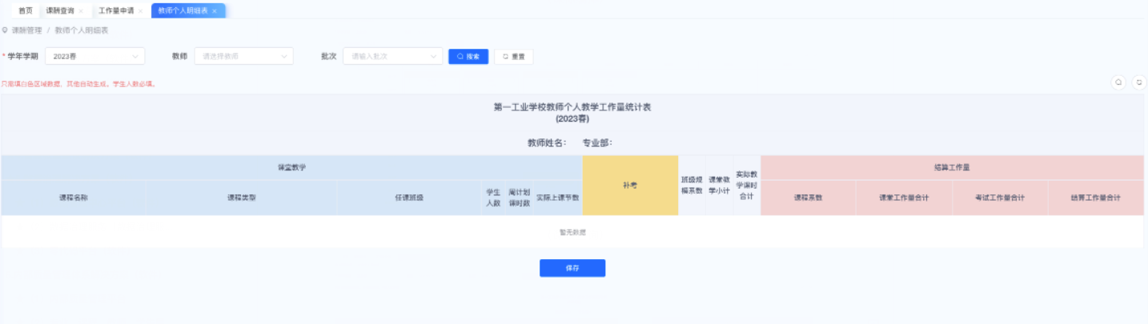The height and width of the screenshot is (324, 1148).
Task: Click the location pin icon in breadcrumb
Action: click(x=5, y=30)
